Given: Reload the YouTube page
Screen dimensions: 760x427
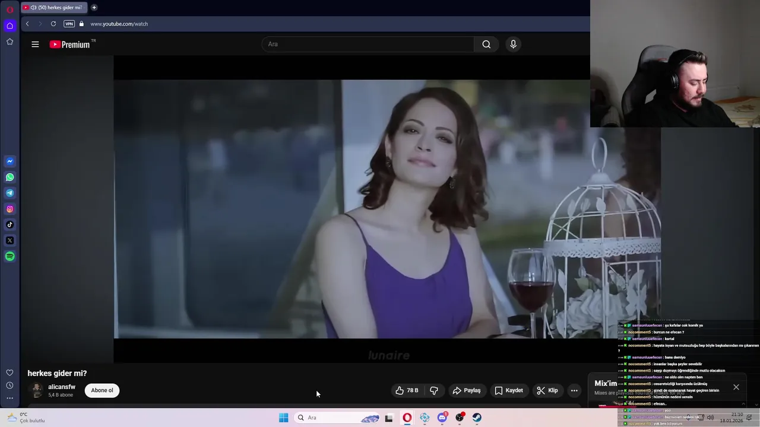Looking at the screenshot, I should [53, 24].
